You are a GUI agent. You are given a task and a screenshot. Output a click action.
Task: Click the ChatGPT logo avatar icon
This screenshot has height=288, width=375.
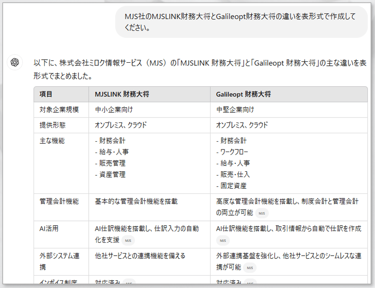14,62
